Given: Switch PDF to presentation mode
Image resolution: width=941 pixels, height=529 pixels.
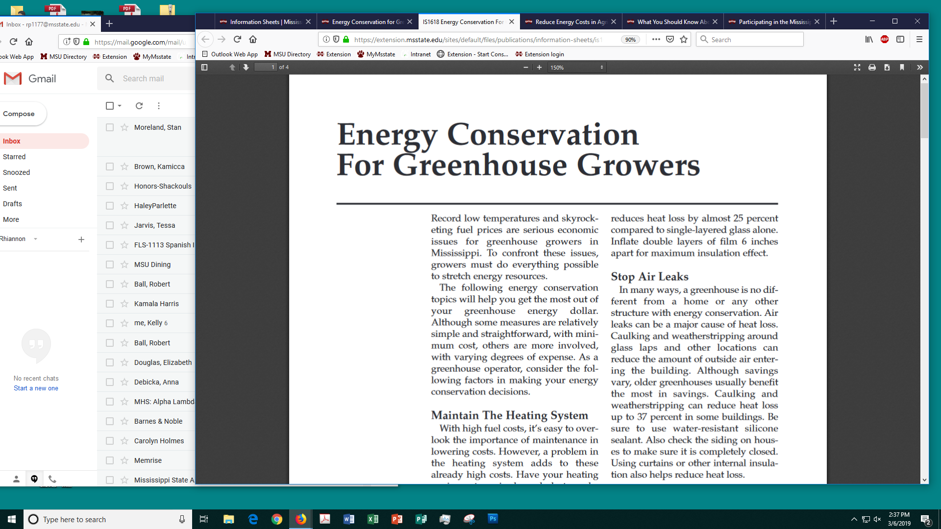Looking at the screenshot, I should coord(857,67).
